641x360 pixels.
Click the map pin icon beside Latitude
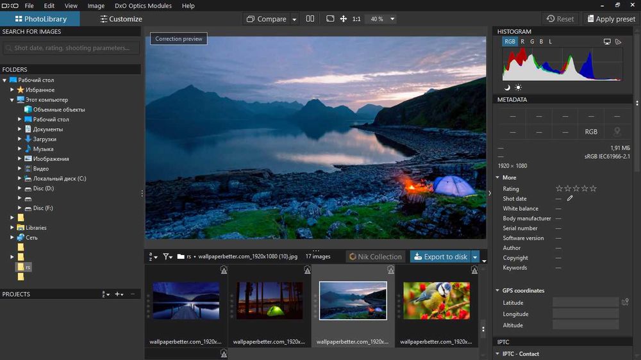point(625,302)
